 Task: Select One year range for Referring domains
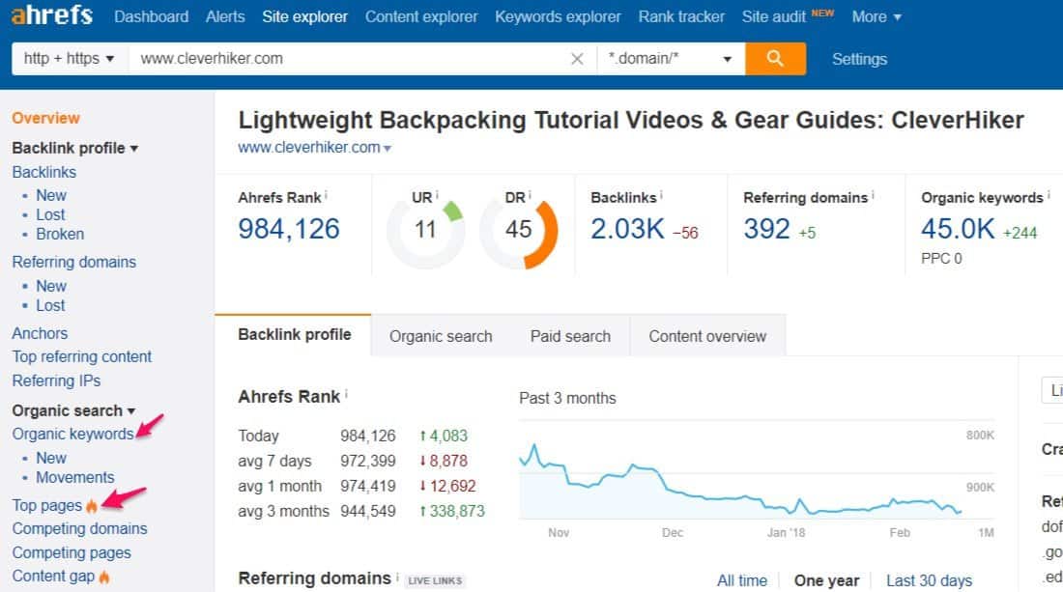click(826, 580)
